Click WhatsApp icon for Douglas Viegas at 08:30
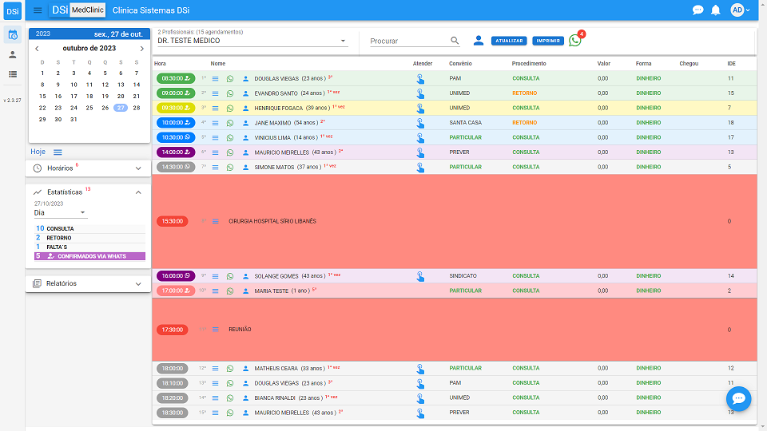 (x=230, y=78)
